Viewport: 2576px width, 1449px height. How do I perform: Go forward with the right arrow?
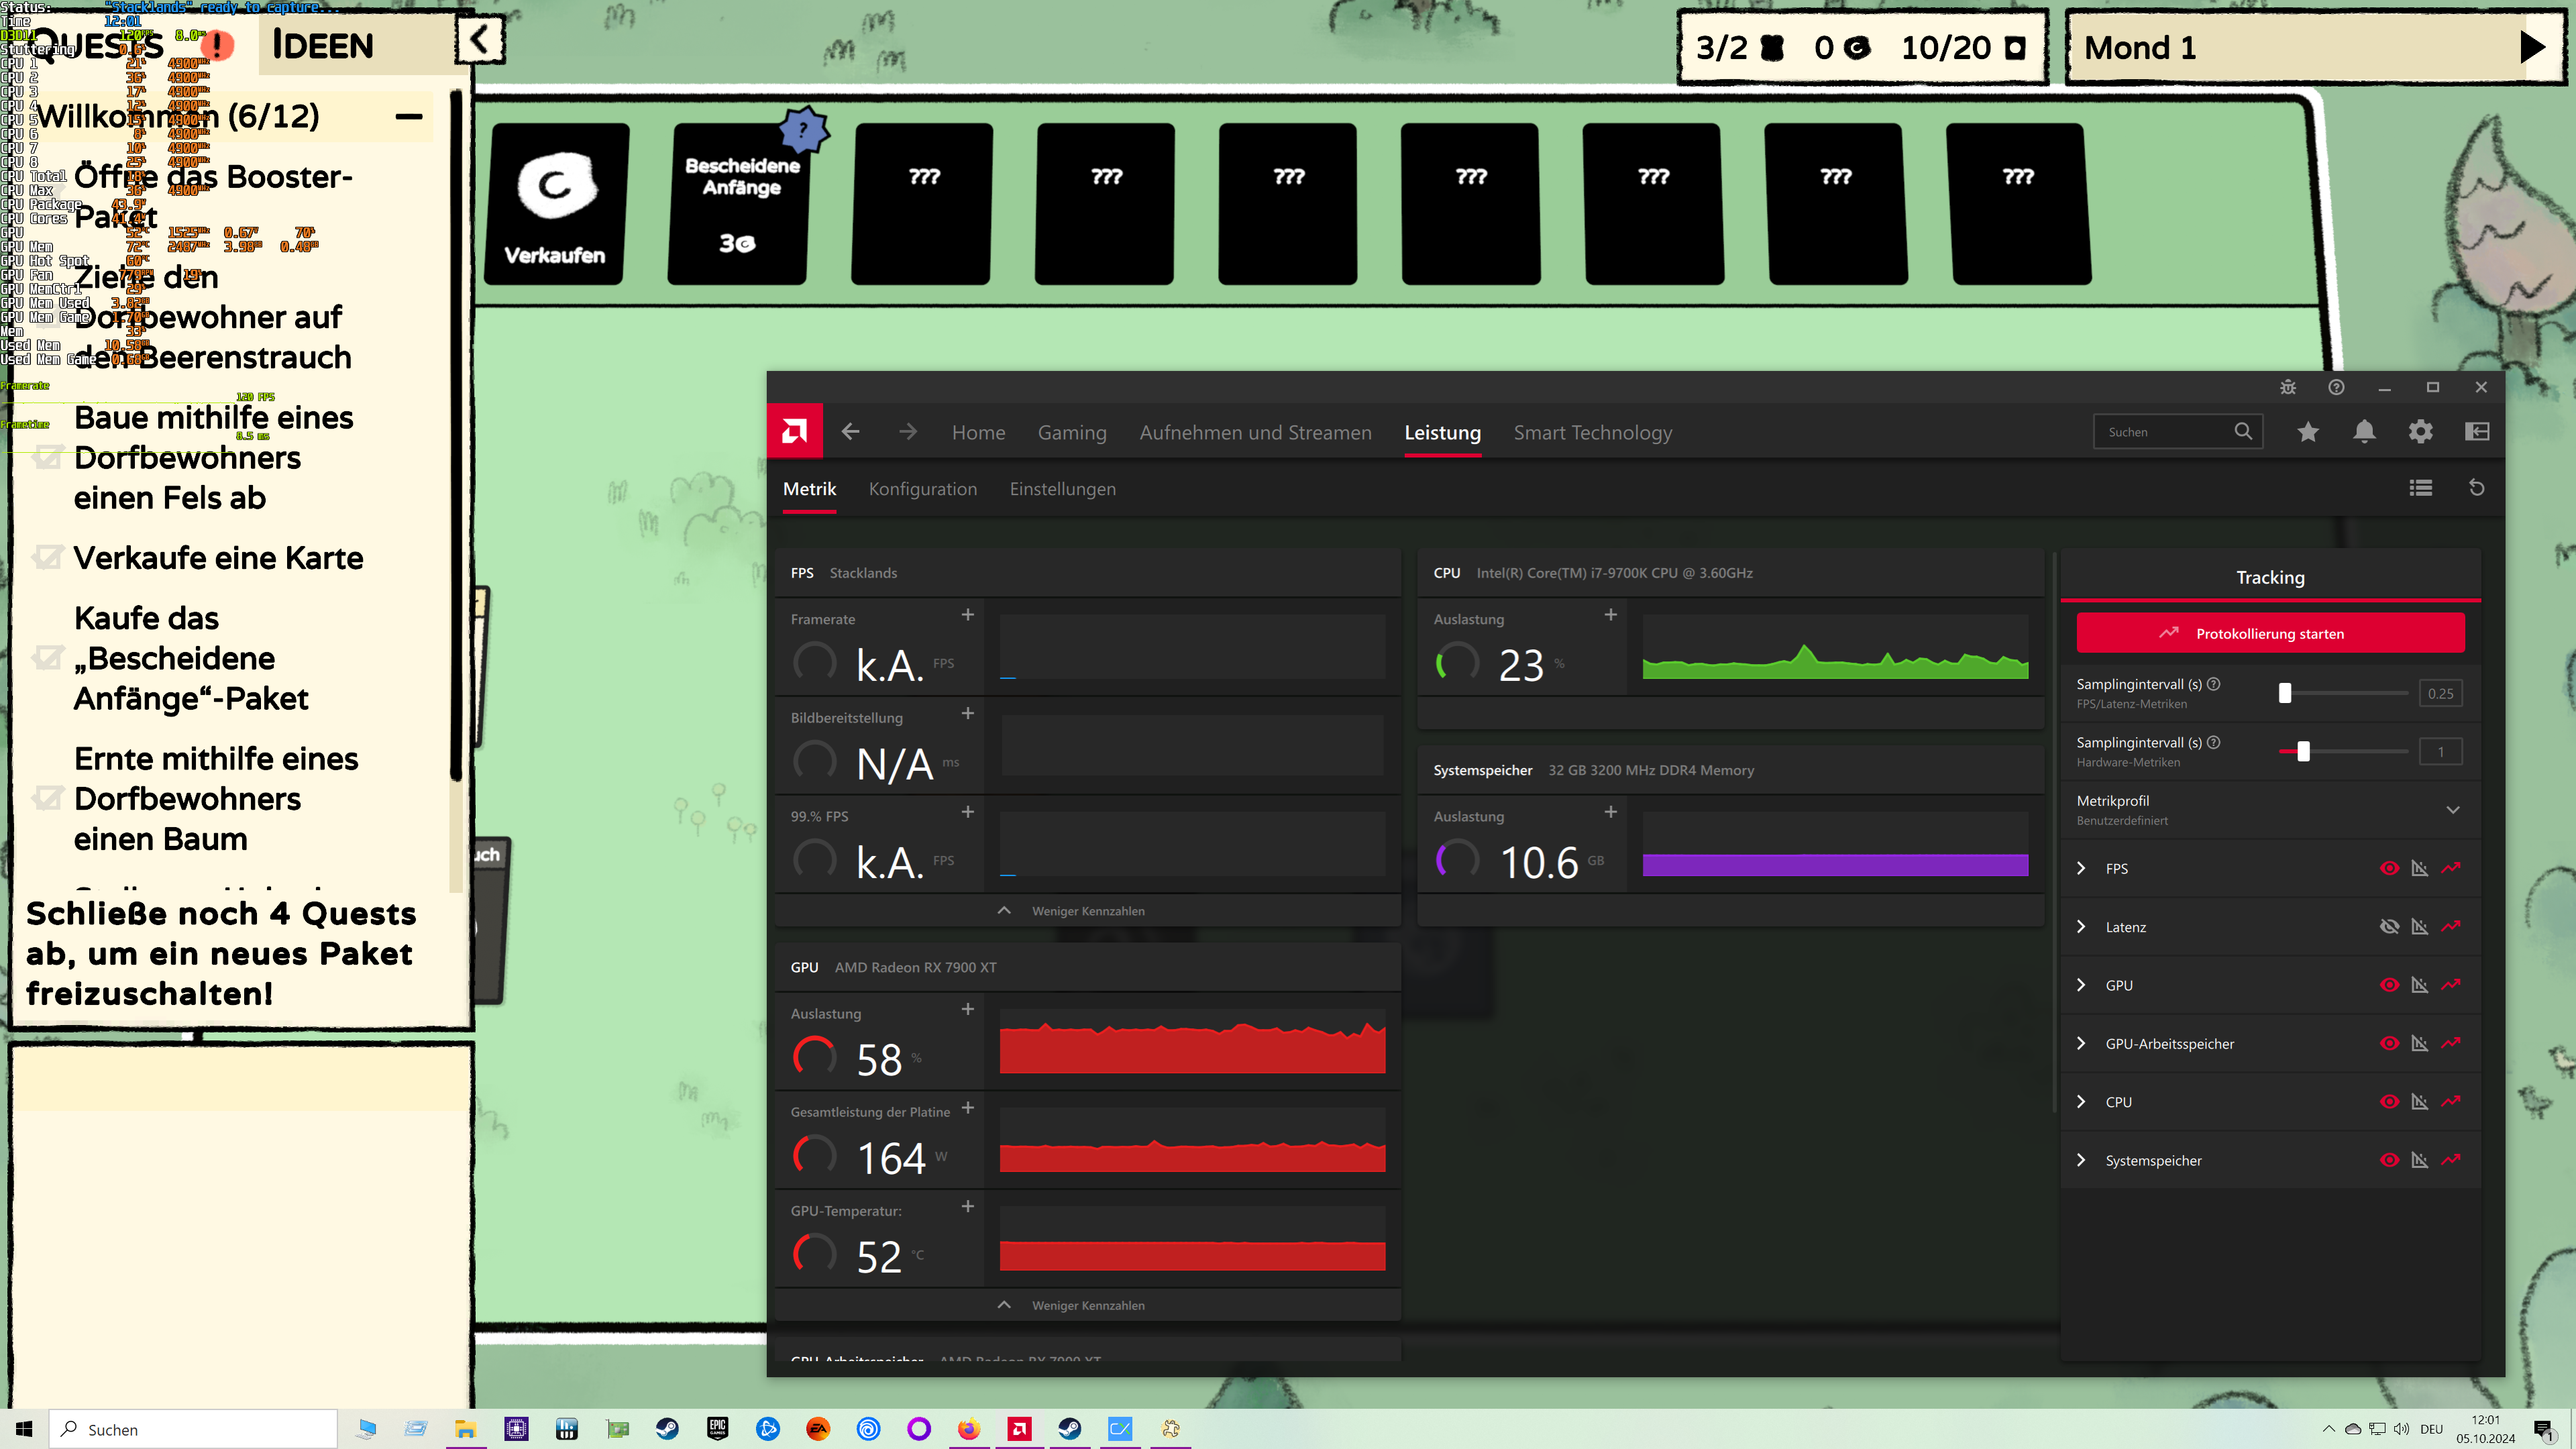907,431
